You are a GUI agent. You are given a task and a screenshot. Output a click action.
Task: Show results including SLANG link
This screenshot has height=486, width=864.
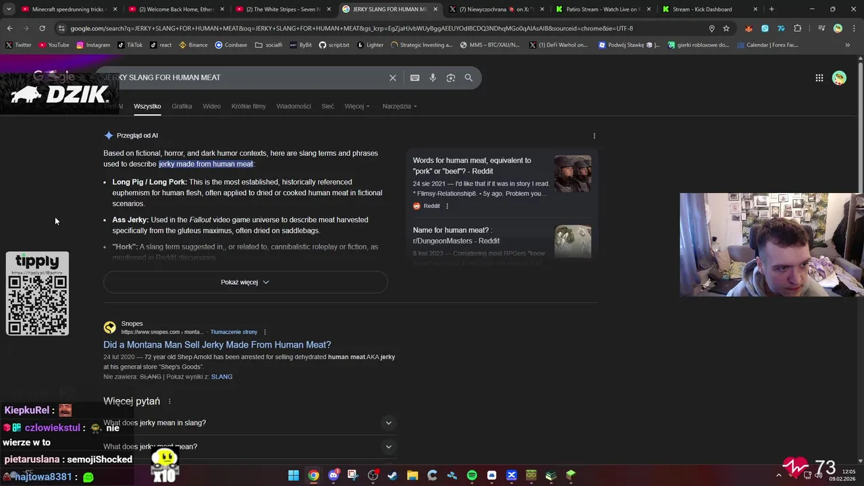point(221,377)
